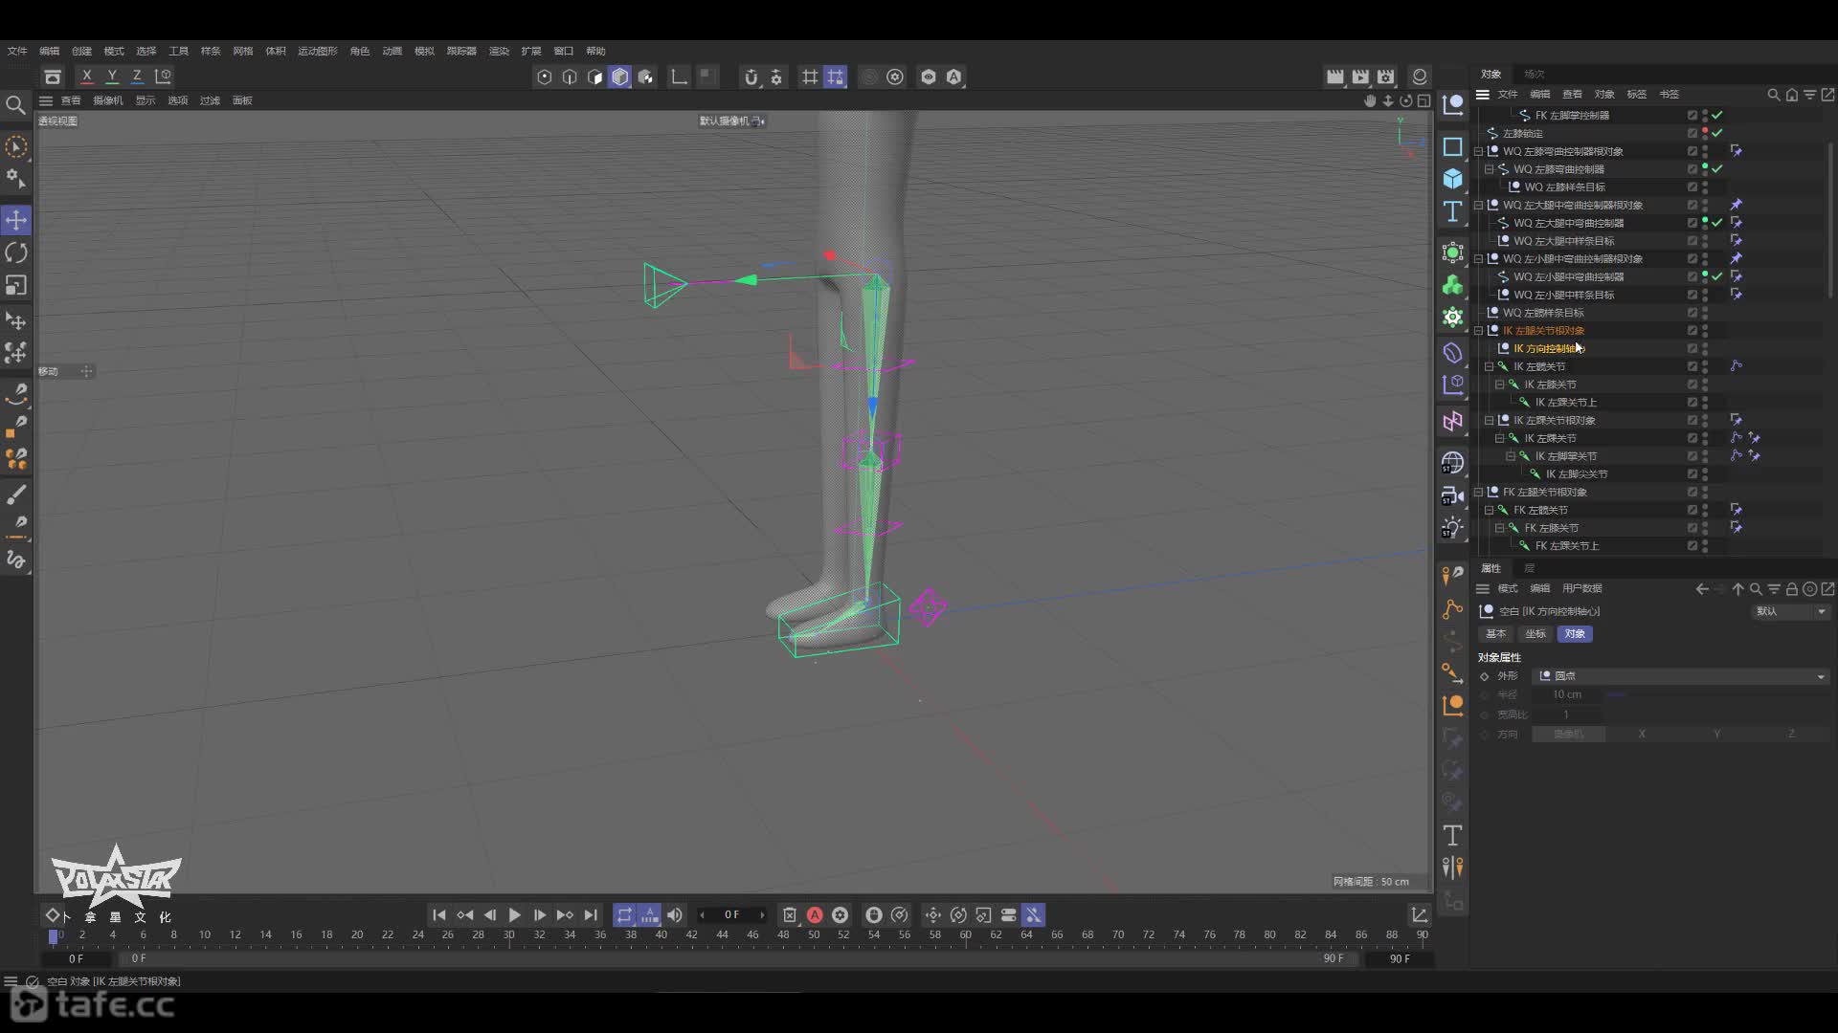Click the render view clapperboard icon

[1334, 77]
